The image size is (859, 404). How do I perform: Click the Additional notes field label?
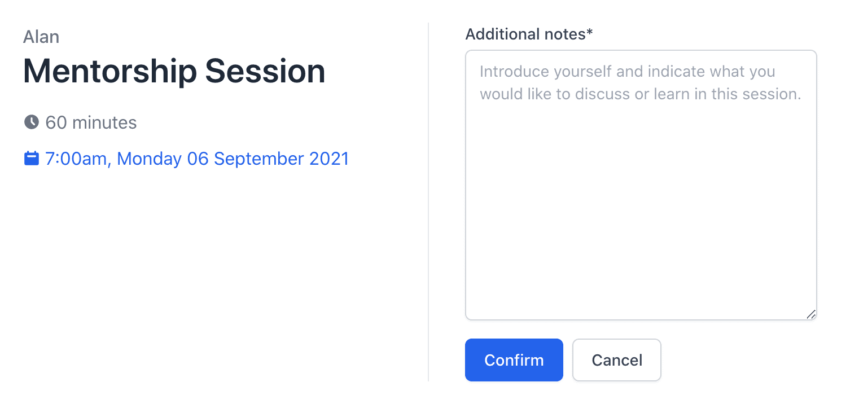525,34
